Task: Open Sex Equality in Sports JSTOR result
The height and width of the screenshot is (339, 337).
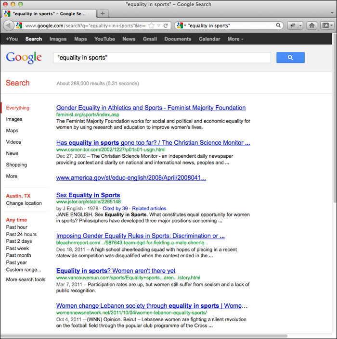Action: coord(88,195)
